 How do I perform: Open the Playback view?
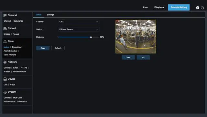(x=159, y=7)
